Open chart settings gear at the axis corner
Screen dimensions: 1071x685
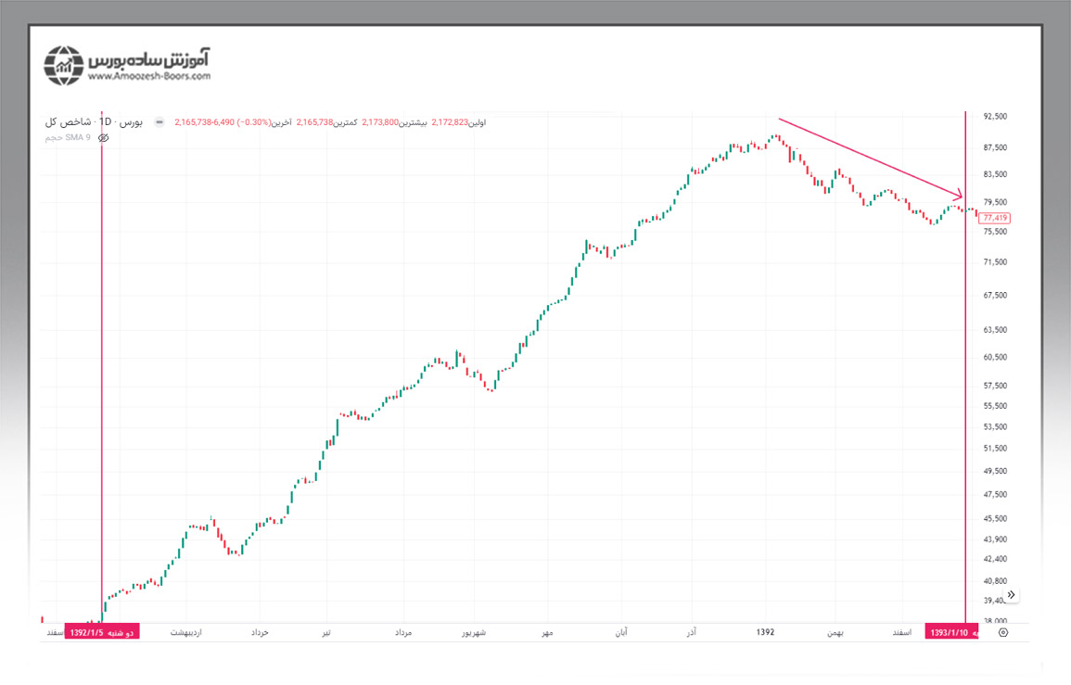pyautogui.click(x=1003, y=632)
